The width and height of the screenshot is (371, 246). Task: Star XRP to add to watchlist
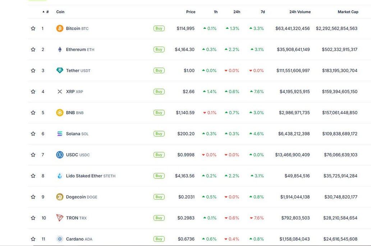click(33, 92)
